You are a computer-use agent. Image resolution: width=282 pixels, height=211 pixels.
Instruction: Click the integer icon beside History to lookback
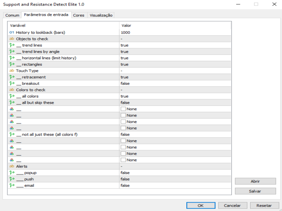click(12, 33)
